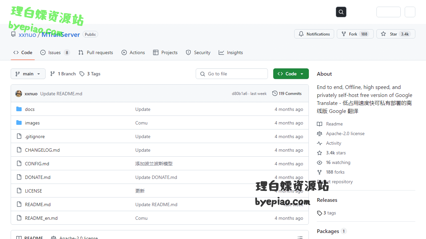Click the file icon beside .gitignore
Viewport: 426px width, 239px height.
click(19, 136)
